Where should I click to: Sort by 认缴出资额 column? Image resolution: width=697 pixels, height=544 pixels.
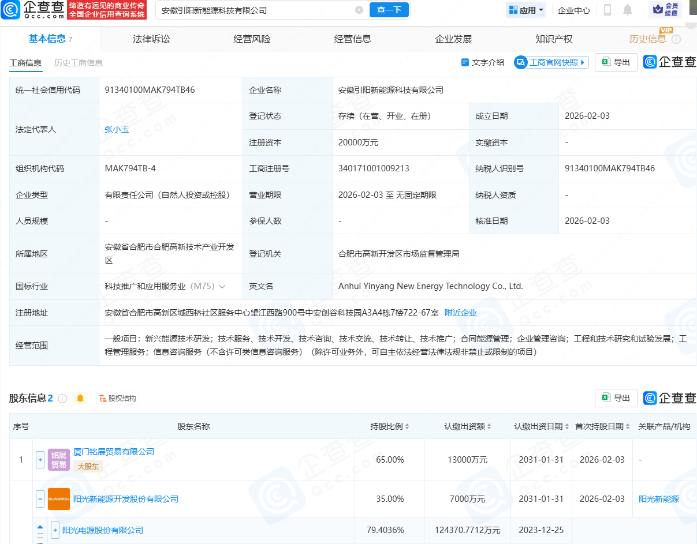(x=468, y=426)
